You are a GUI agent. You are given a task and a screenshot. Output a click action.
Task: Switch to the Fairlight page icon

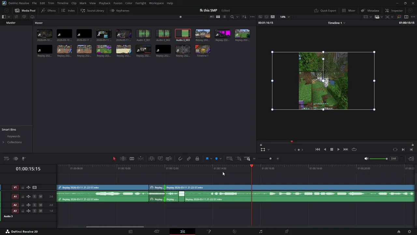261,232
